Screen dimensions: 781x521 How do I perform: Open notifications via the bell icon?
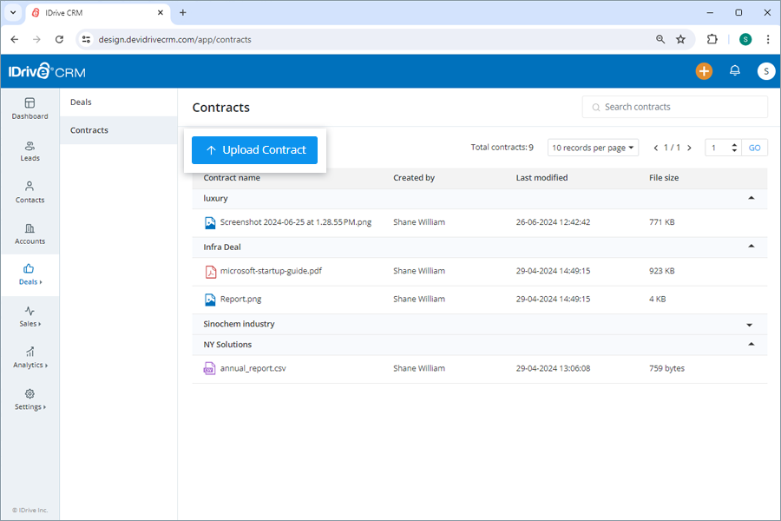pos(734,71)
